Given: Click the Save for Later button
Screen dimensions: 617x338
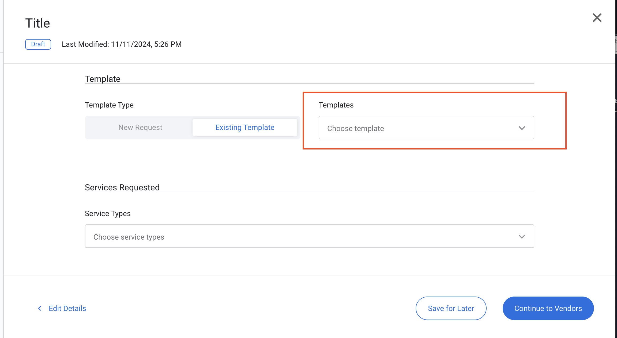Looking at the screenshot, I should 451,308.
